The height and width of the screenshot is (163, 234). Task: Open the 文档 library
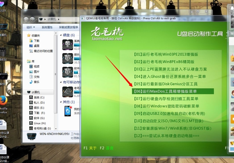point(36,77)
